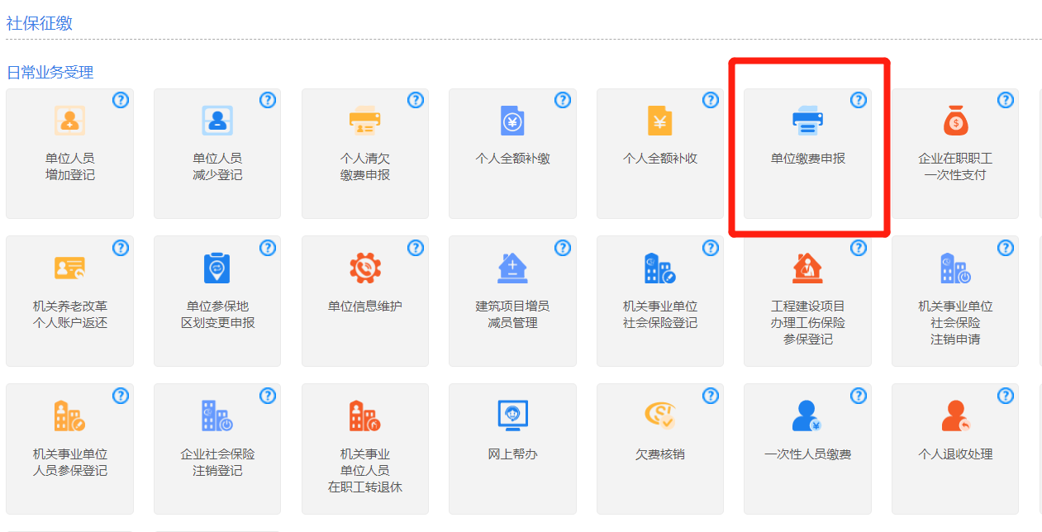Open the 个人全额补缴 document icon
Image resolution: width=1042 pixels, height=532 pixels.
[512, 121]
